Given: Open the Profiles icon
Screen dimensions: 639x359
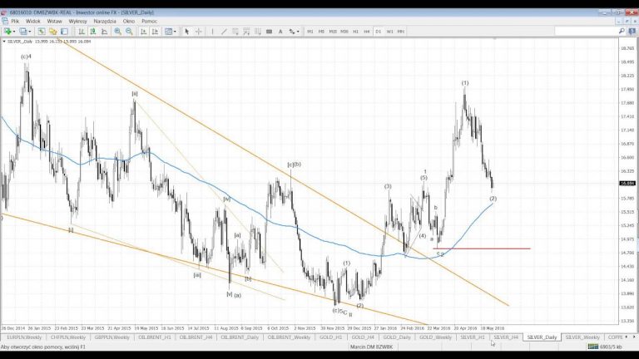Looking at the screenshot, I should coord(22,32).
